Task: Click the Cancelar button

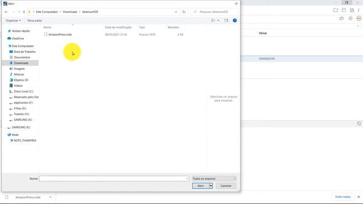Action: [x=226, y=186]
